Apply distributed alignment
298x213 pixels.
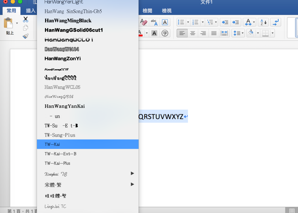224,33
